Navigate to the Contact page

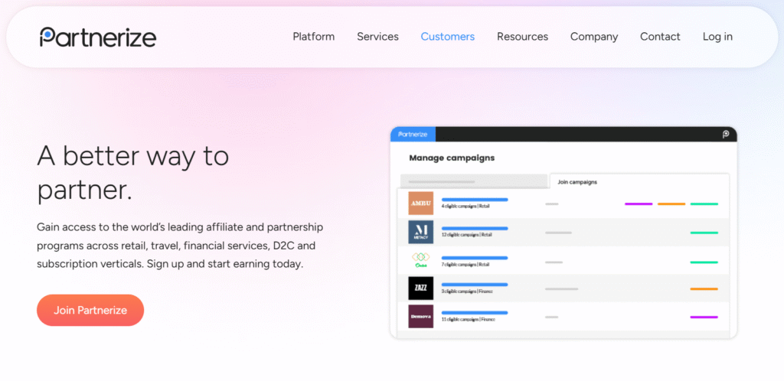point(660,37)
